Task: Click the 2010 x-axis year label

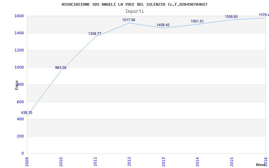Action: [x=61, y=162]
